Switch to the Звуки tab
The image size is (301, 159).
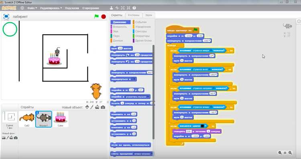[x=148, y=15]
